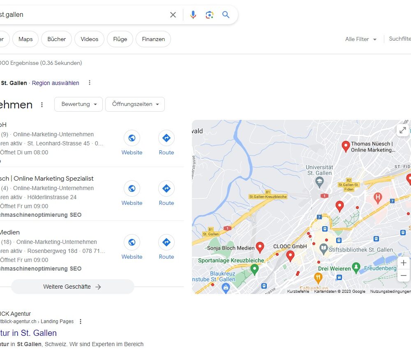Click the CLOOC GmbH map pin

point(290,256)
